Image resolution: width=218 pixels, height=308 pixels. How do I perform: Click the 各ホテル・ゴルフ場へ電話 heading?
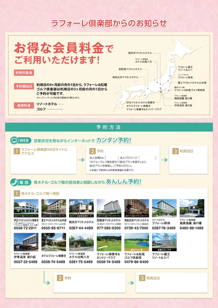[x=40, y=193]
